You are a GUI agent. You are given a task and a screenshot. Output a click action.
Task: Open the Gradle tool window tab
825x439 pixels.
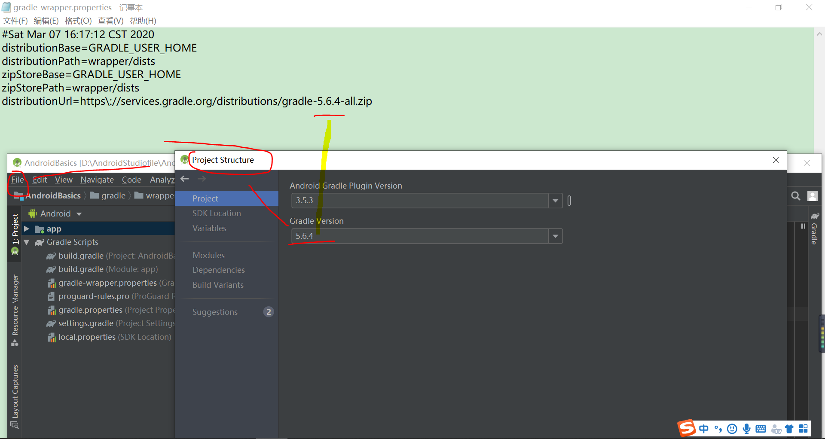click(x=814, y=229)
